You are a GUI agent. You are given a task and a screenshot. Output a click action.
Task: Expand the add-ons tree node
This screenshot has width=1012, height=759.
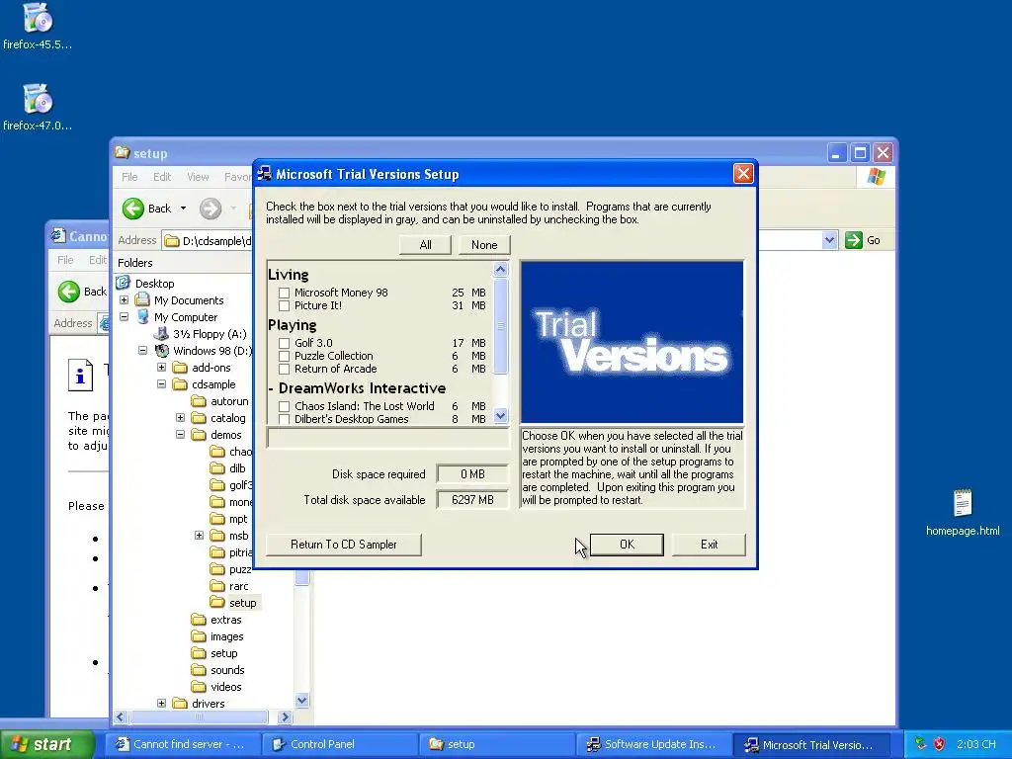[x=161, y=368]
